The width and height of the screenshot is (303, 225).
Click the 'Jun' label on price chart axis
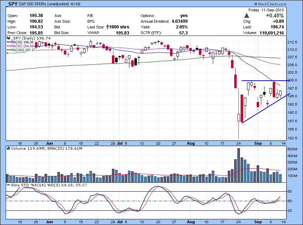[x=50, y=143]
